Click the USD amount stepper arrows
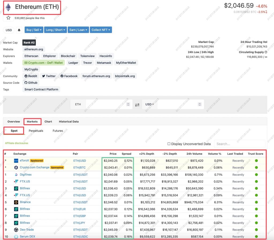 [x=200, y=104]
